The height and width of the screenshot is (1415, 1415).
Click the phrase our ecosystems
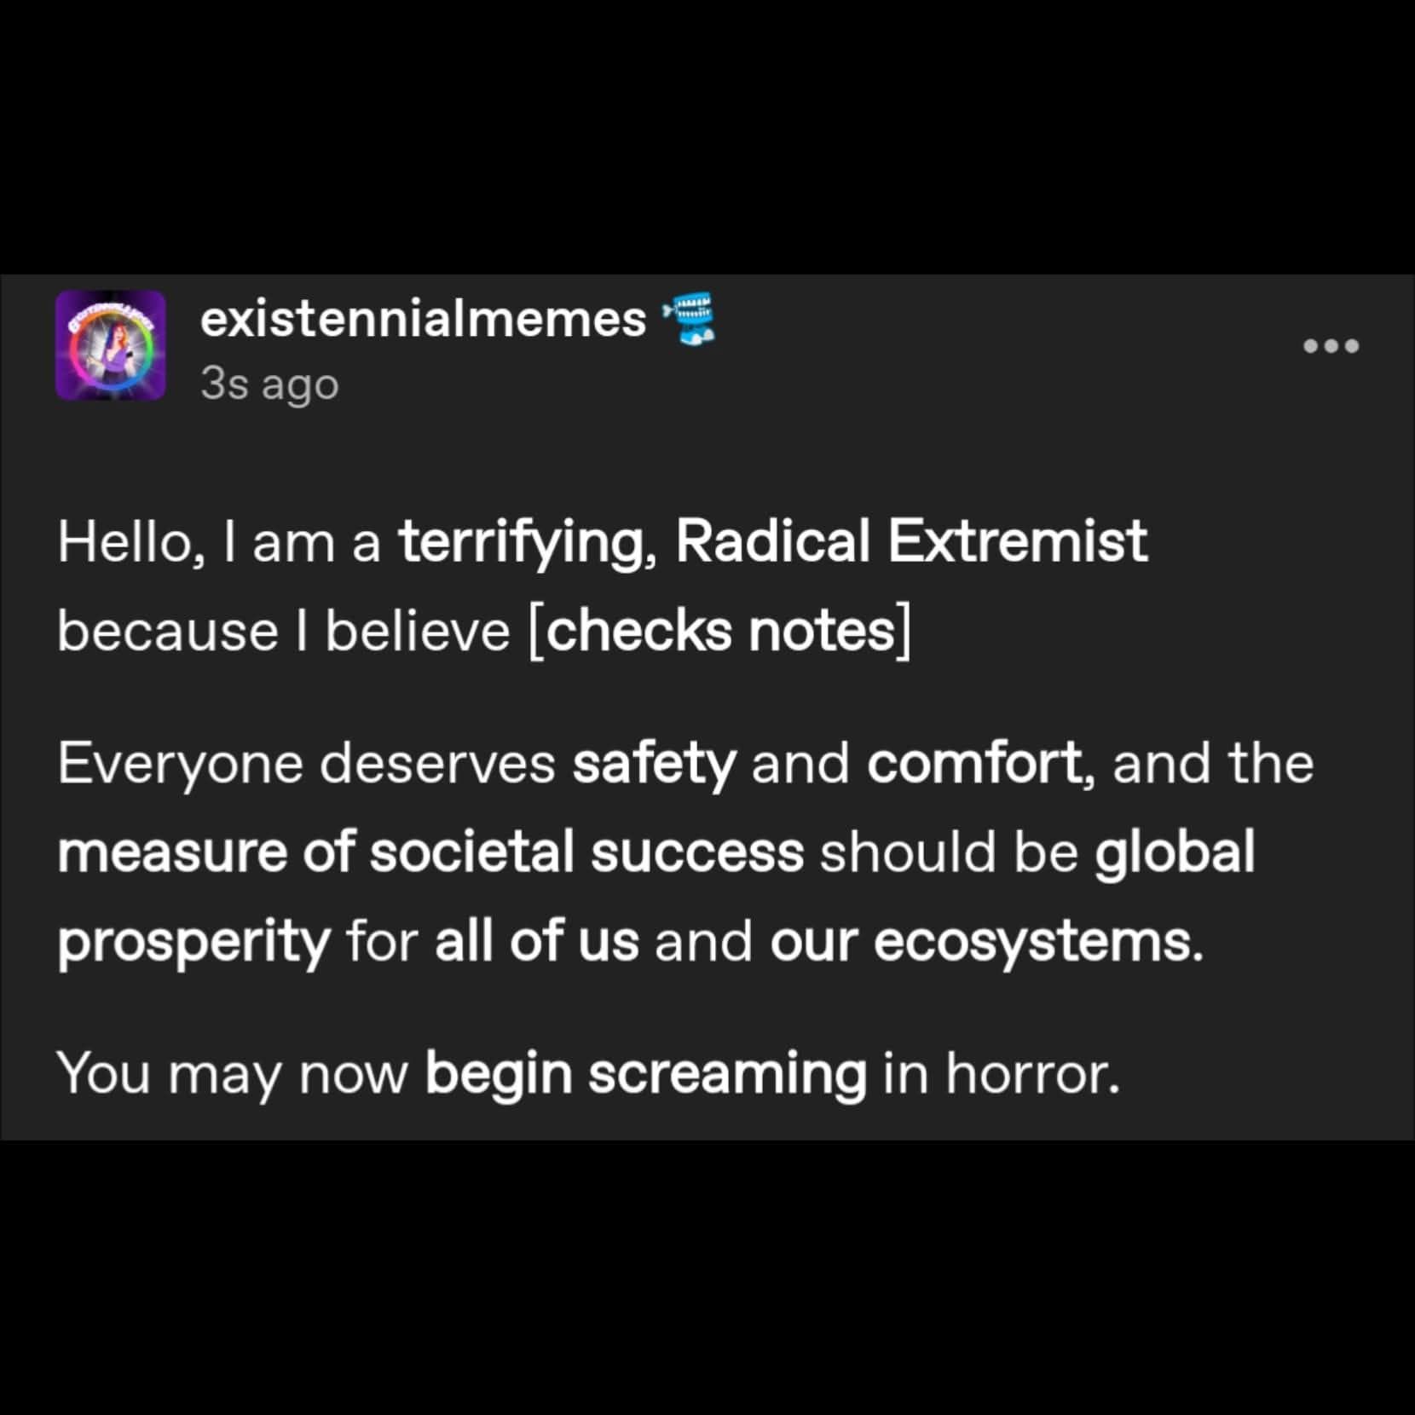989,940
